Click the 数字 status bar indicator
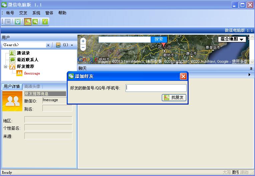Screen dimensions: 255x176 pos(235,172)
